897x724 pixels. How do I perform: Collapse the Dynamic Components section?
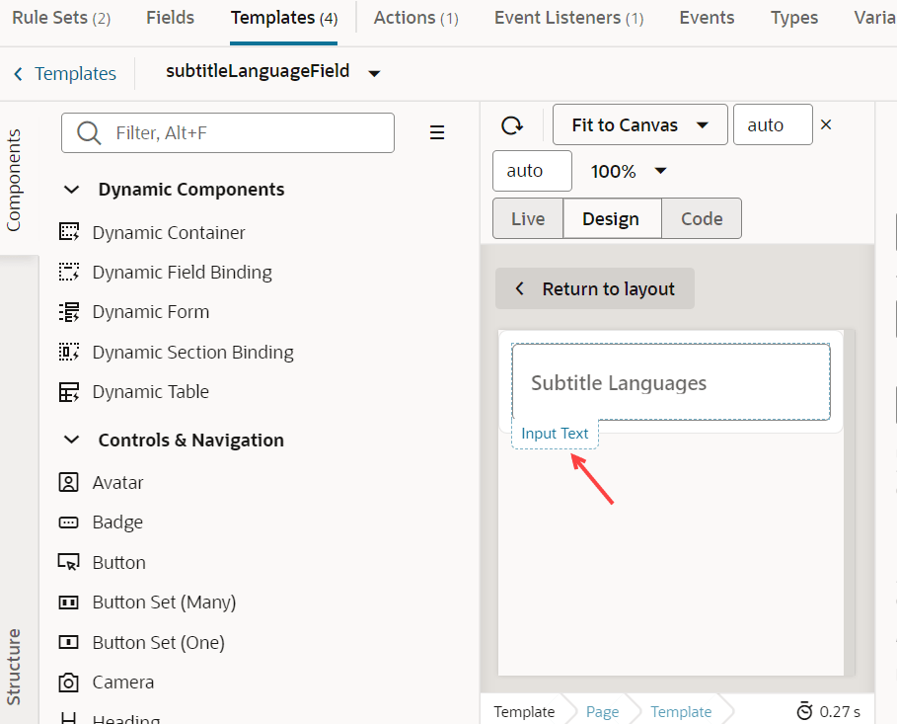coord(72,190)
